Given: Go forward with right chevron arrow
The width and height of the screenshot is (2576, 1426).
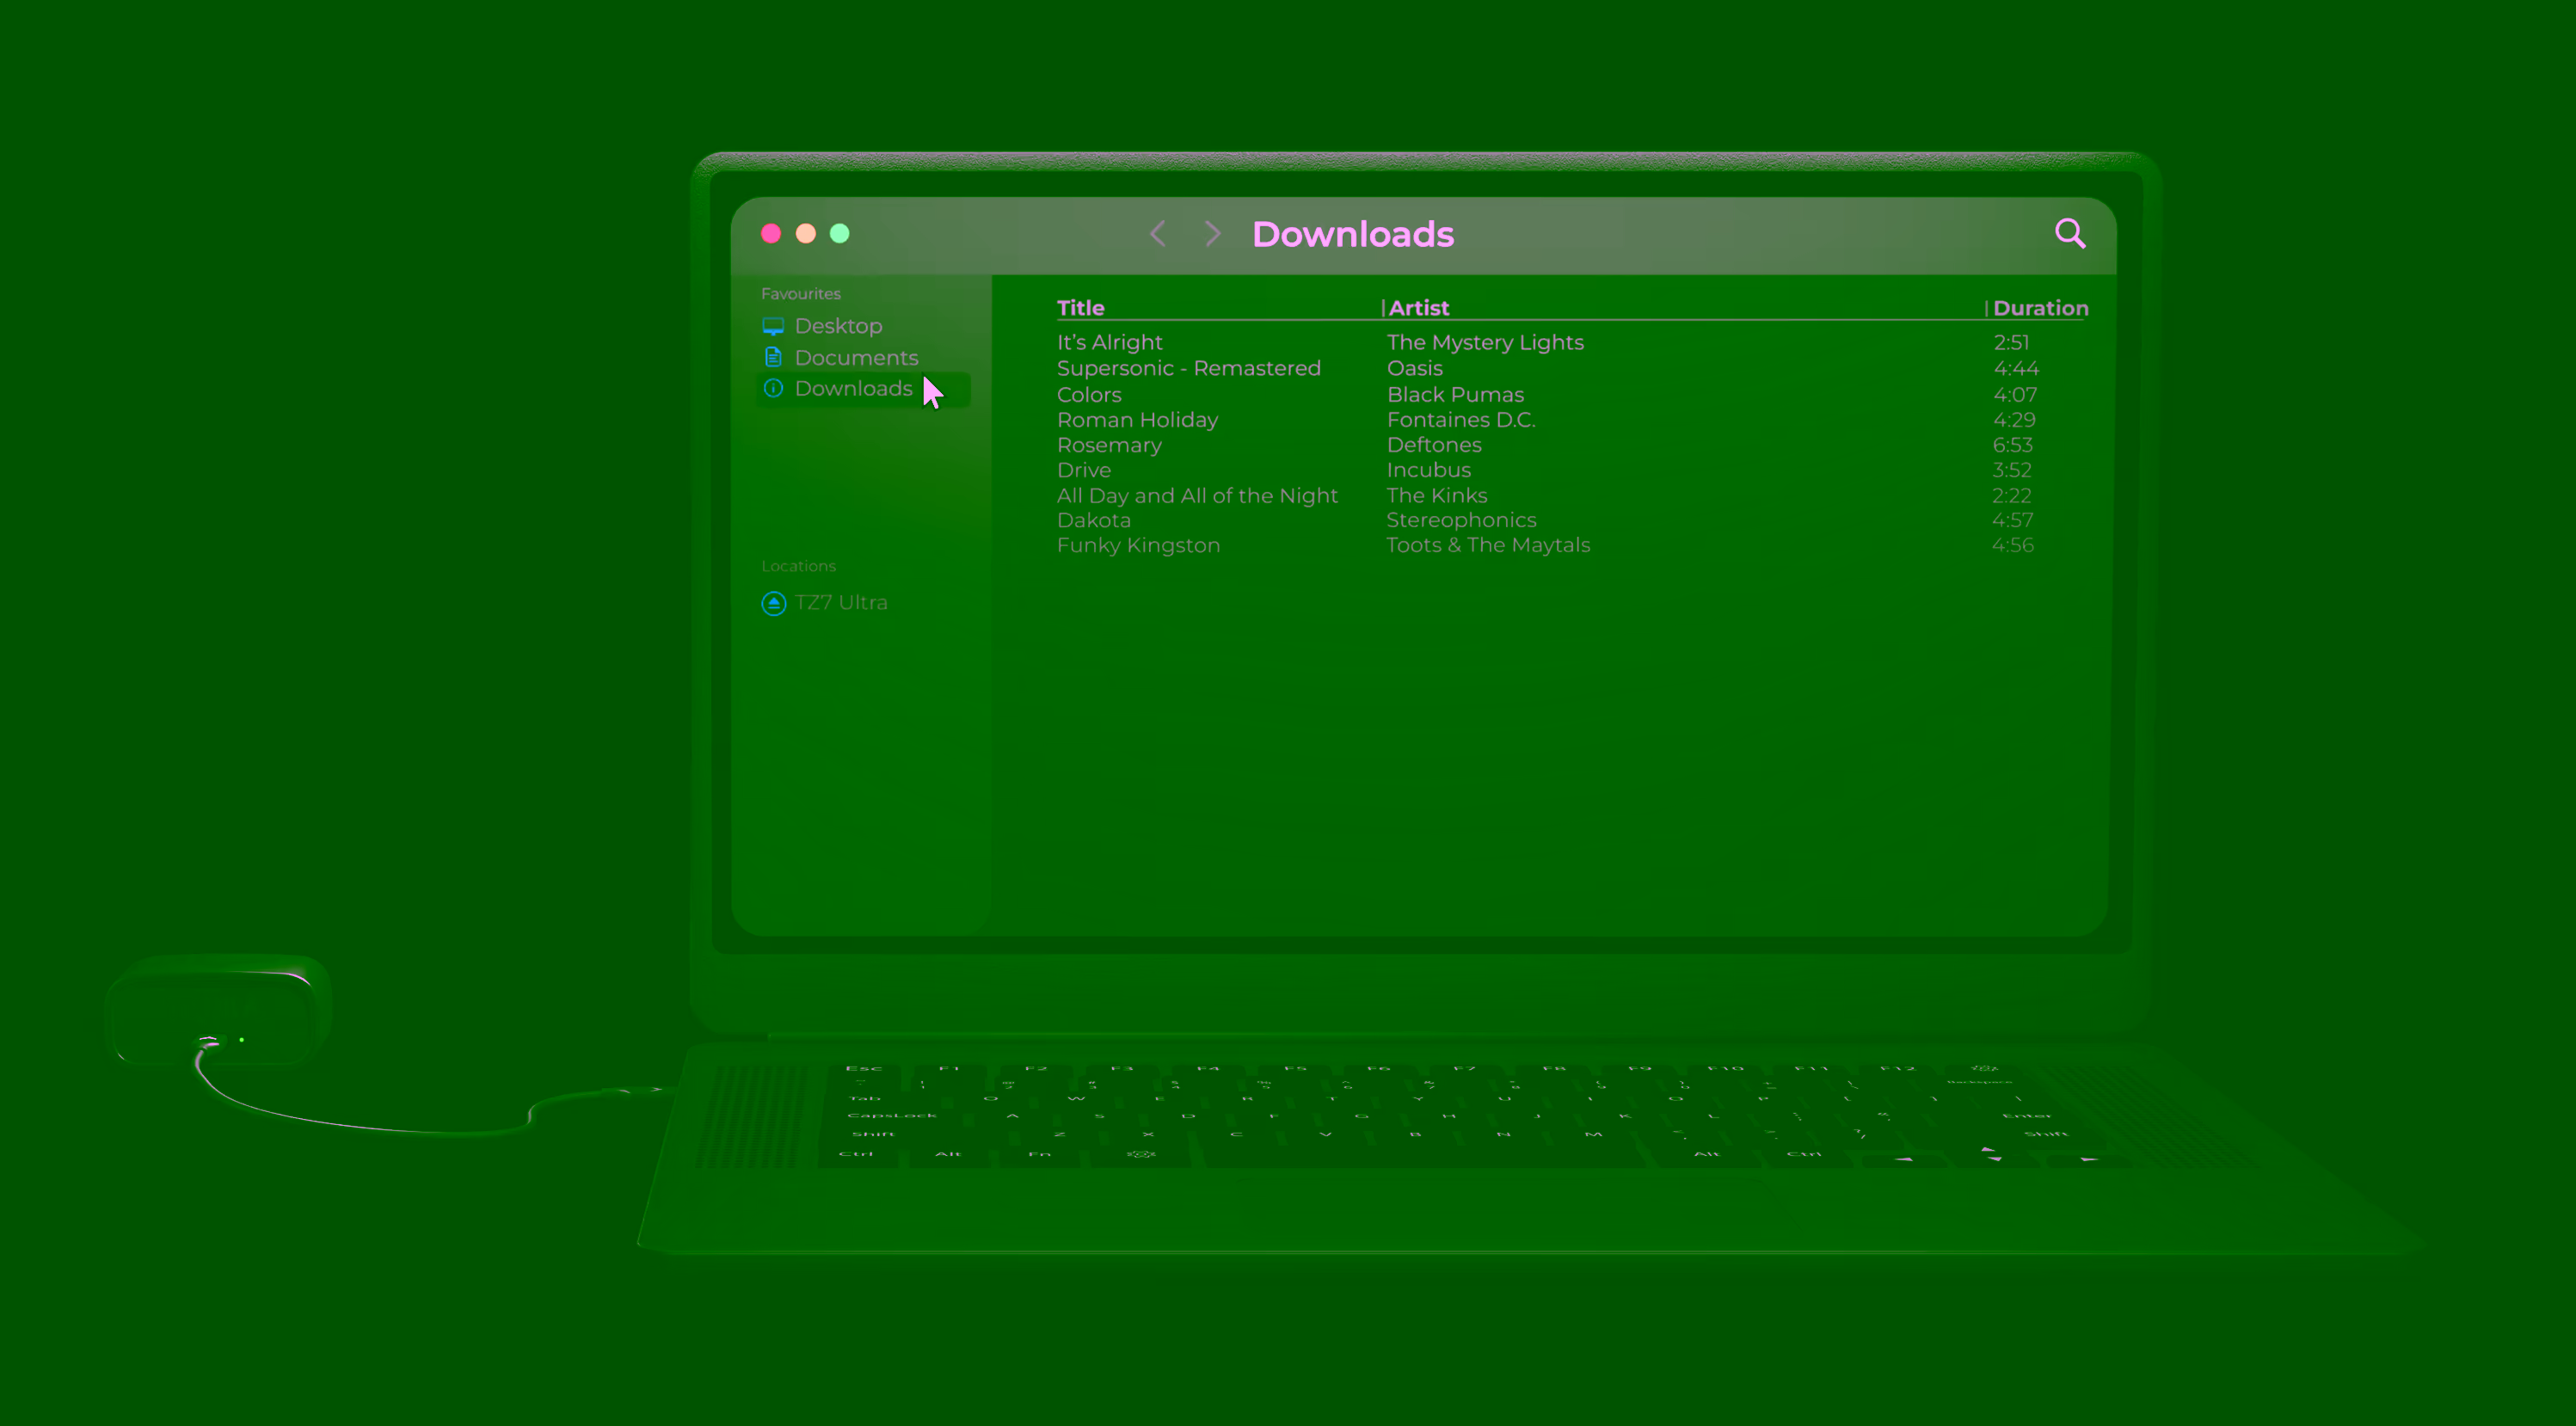Looking at the screenshot, I should pyautogui.click(x=1212, y=234).
